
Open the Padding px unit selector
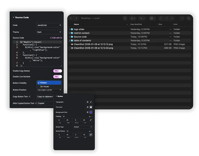(90, 116)
